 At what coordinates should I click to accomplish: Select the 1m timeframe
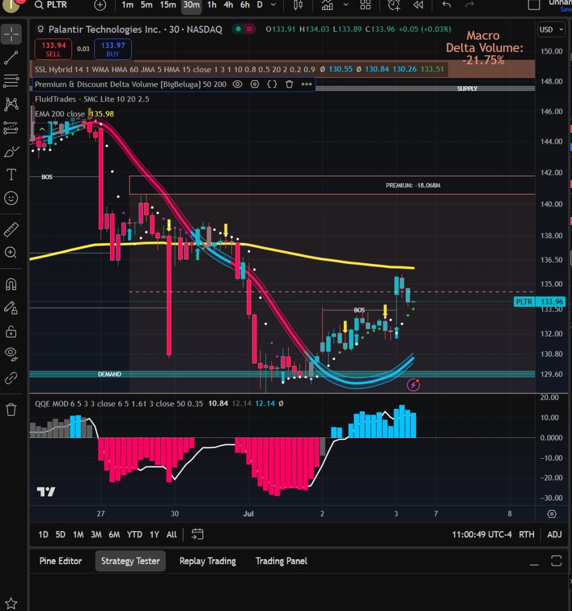127,4
